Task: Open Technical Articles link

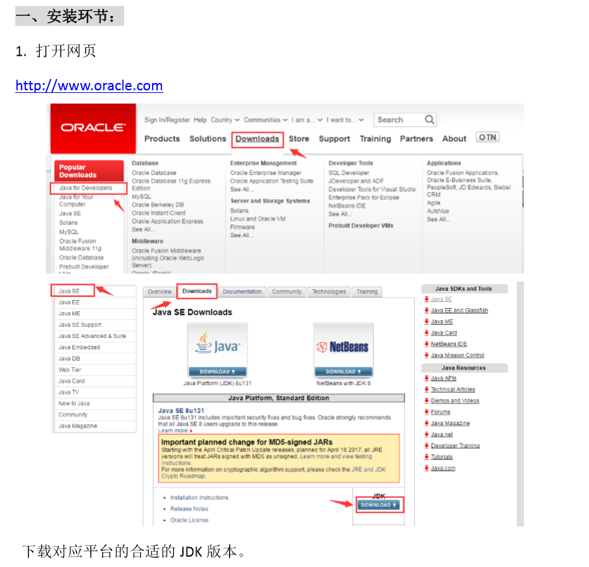Action: click(453, 389)
